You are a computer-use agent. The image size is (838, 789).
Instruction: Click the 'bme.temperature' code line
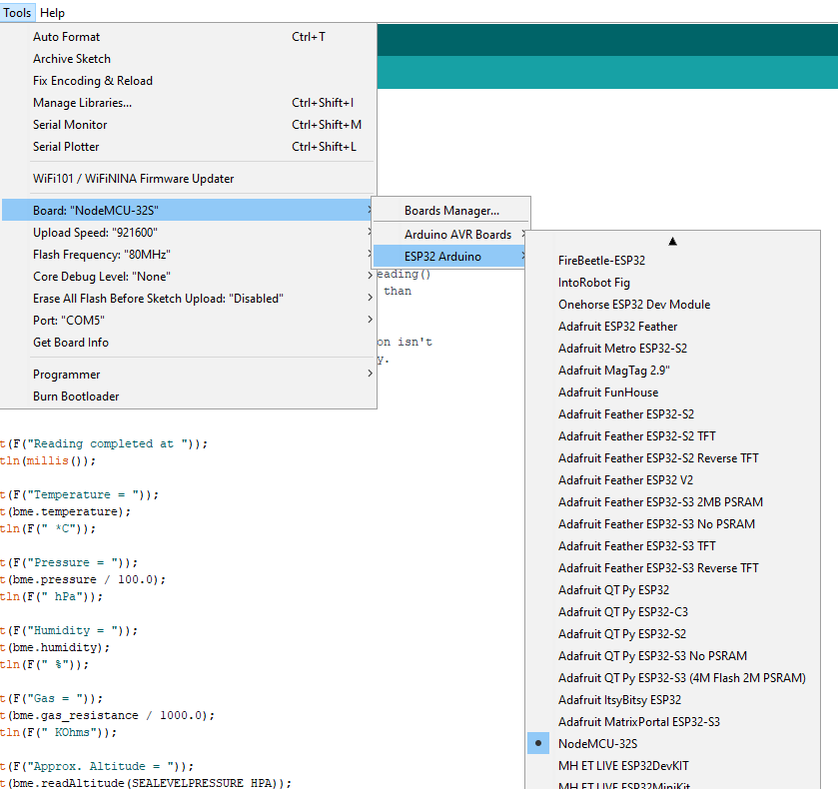[x=66, y=511]
